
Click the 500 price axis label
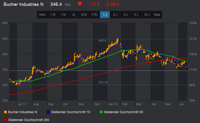[x=5, y=23]
